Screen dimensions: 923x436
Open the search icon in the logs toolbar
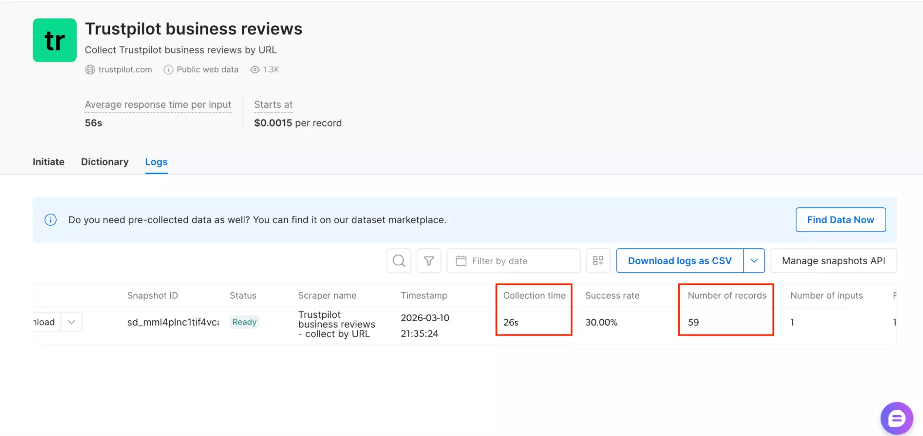pyautogui.click(x=398, y=260)
